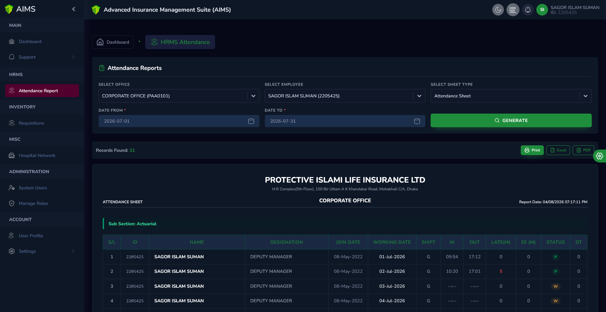Click Records Found count 31
The height and width of the screenshot is (312, 606).
click(132, 150)
